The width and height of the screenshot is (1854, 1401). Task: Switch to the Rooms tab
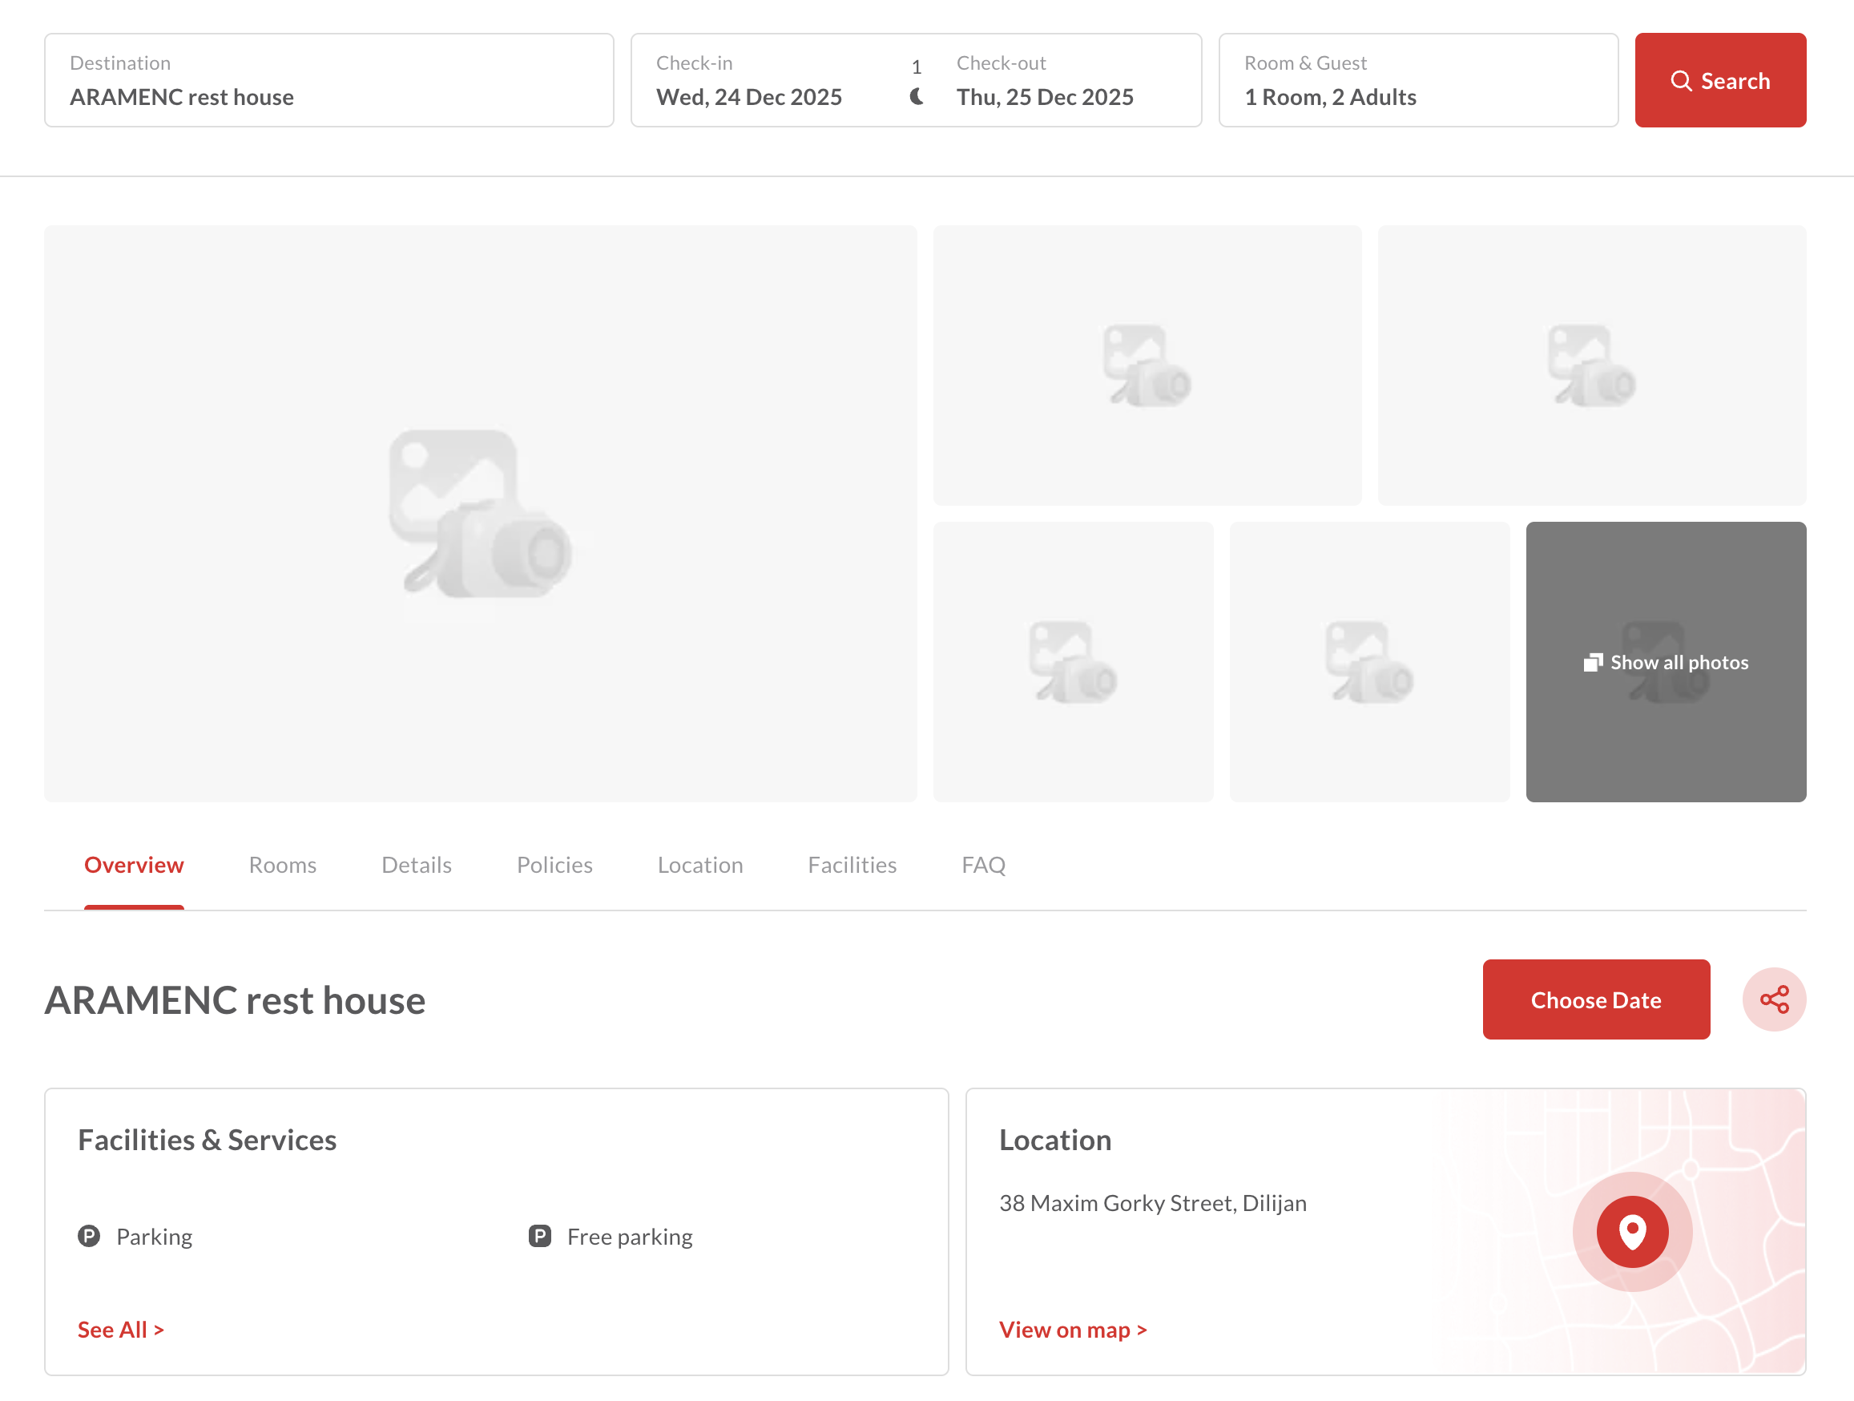tap(283, 865)
